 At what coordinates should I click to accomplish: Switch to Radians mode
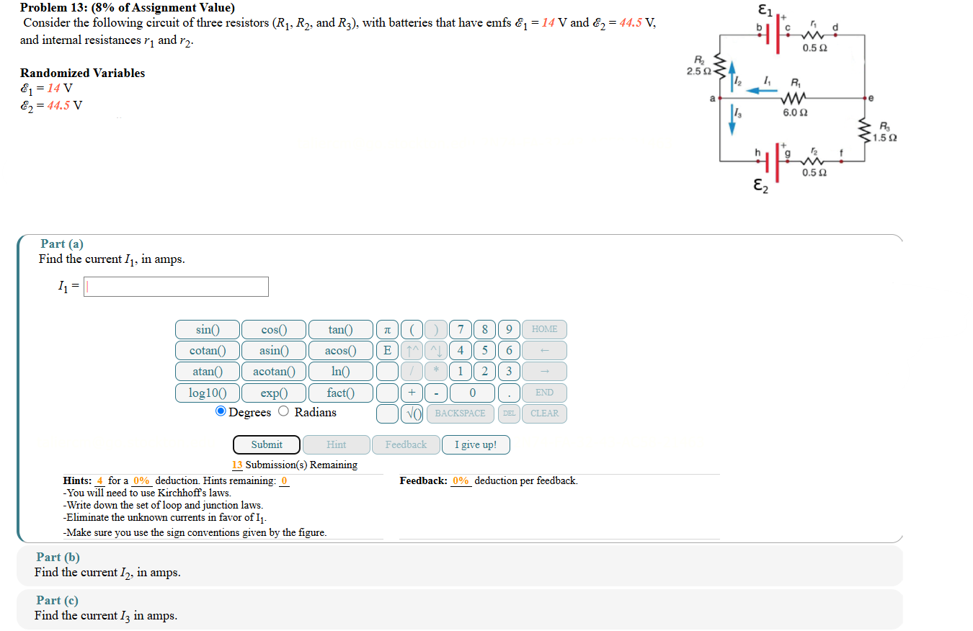[283, 411]
